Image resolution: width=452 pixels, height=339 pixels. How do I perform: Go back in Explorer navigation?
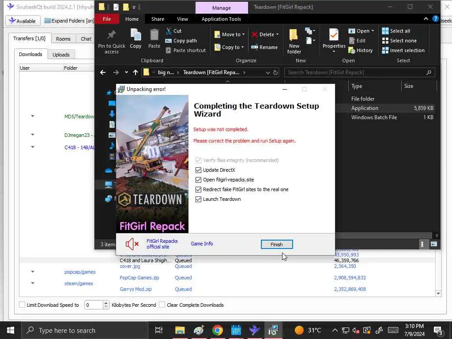coord(103,72)
